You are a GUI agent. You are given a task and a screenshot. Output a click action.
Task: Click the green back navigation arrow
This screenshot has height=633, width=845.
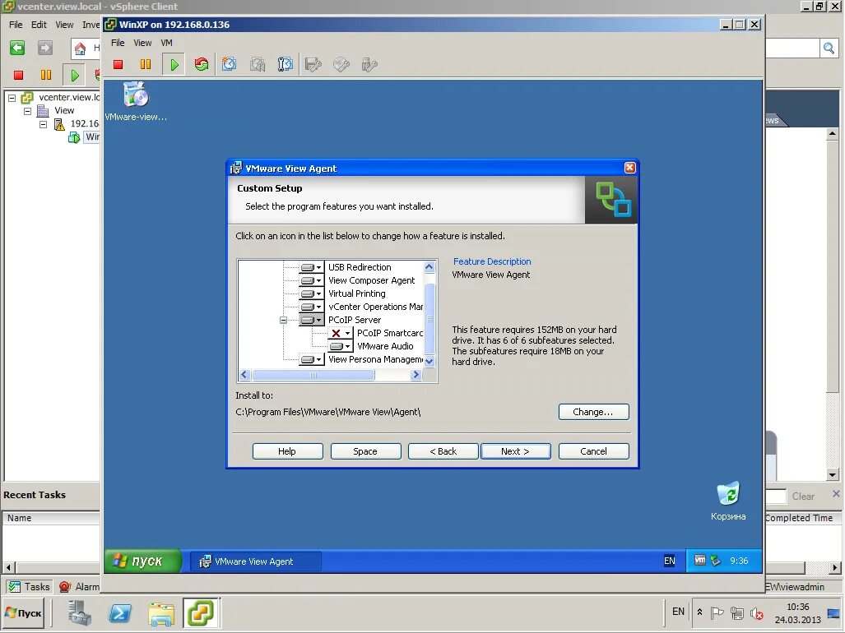16,47
